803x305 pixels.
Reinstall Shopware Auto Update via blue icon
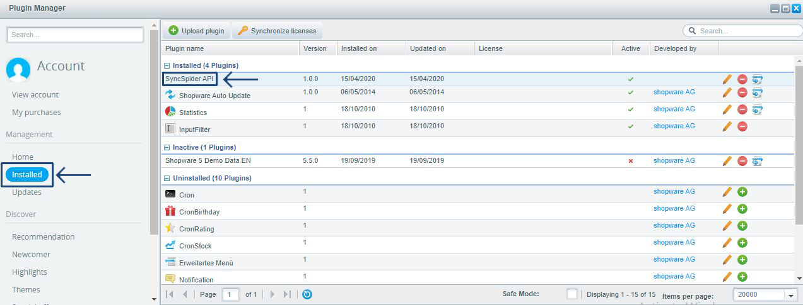[758, 92]
